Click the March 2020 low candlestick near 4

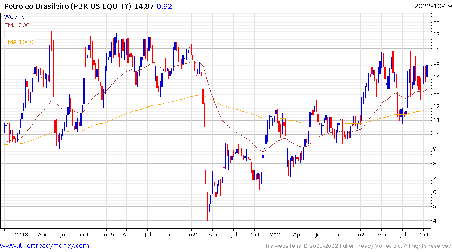click(208, 206)
